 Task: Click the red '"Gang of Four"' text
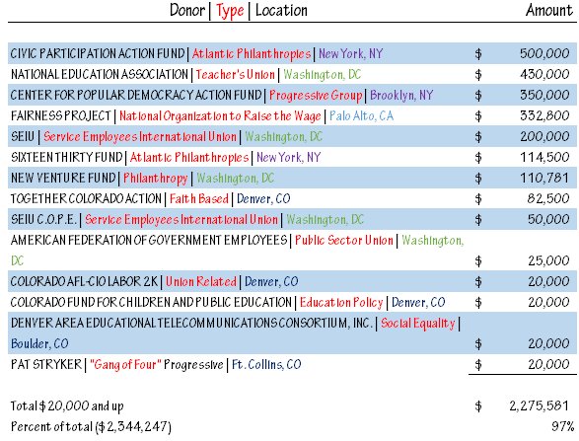pyautogui.click(x=125, y=365)
